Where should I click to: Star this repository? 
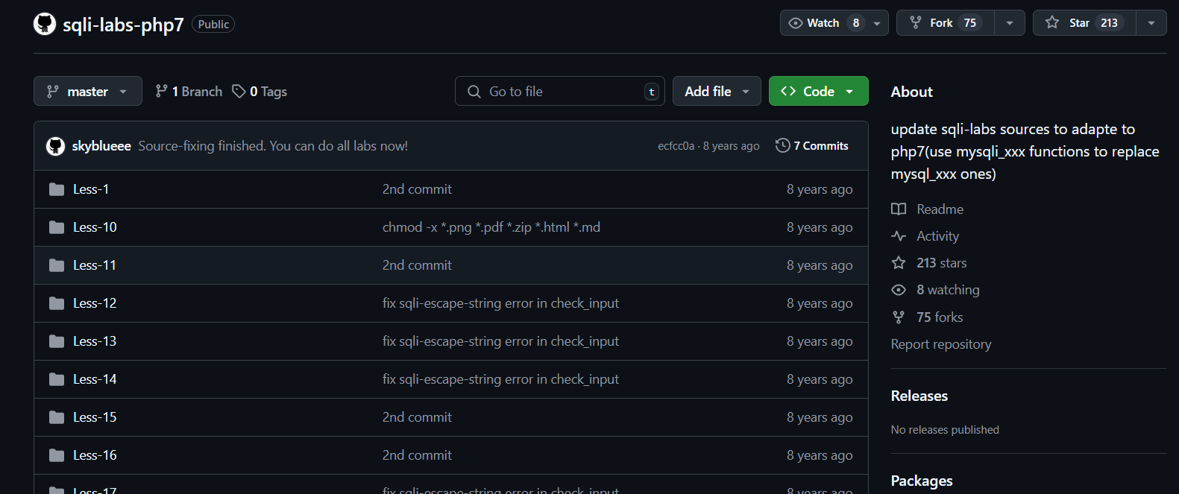coord(1084,23)
